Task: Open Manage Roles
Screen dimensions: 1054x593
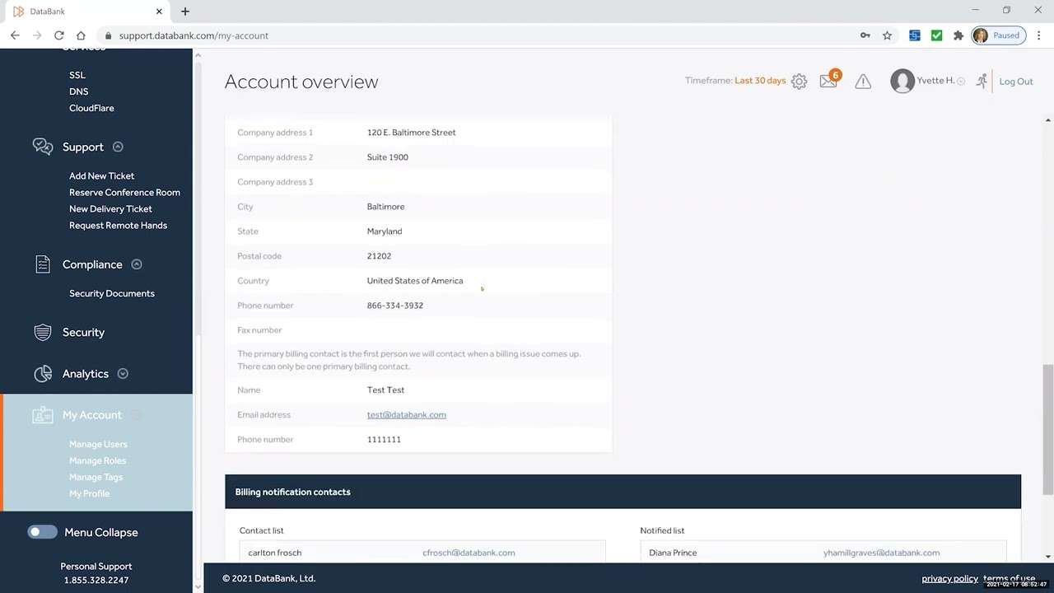Action: (97, 460)
